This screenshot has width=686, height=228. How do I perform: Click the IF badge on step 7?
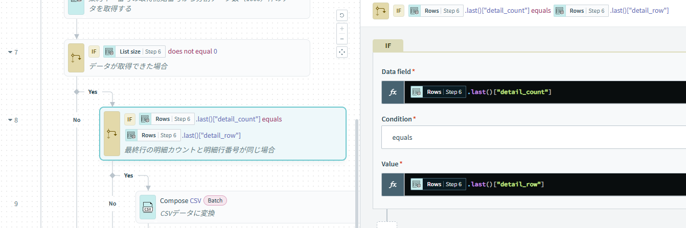(94, 52)
